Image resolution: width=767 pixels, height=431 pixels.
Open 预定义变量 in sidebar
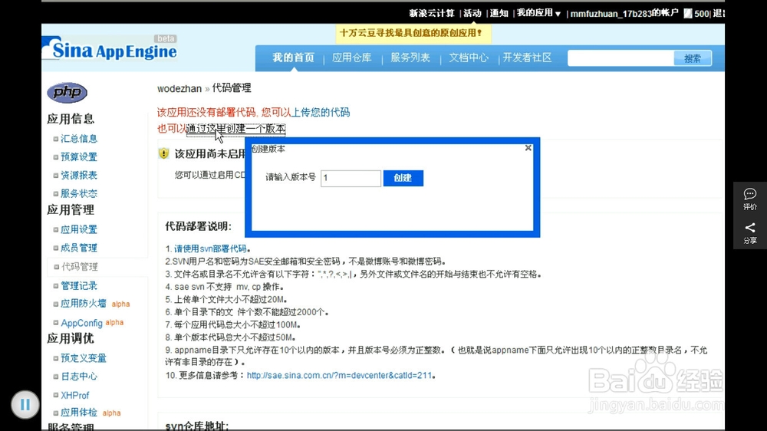click(83, 358)
